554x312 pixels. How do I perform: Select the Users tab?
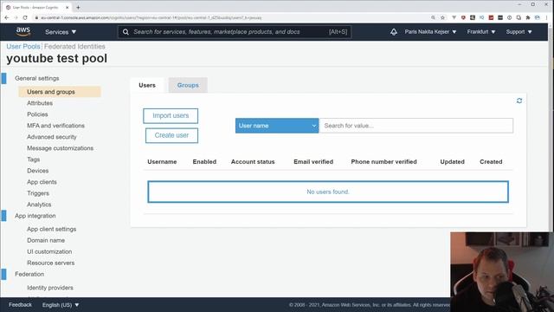pyautogui.click(x=147, y=85)
